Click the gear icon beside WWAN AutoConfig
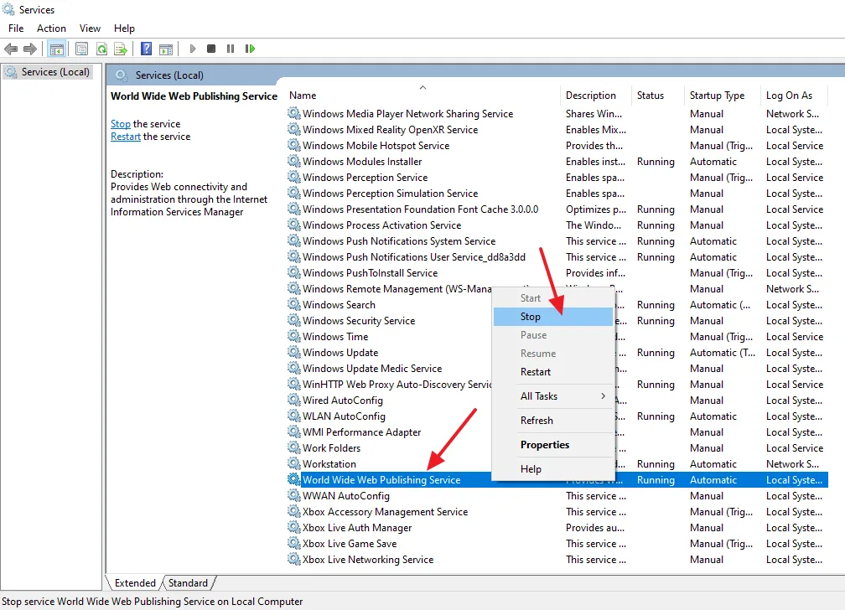Image resolution: width=845 pixels, height=610 pixels. [293, 496]
